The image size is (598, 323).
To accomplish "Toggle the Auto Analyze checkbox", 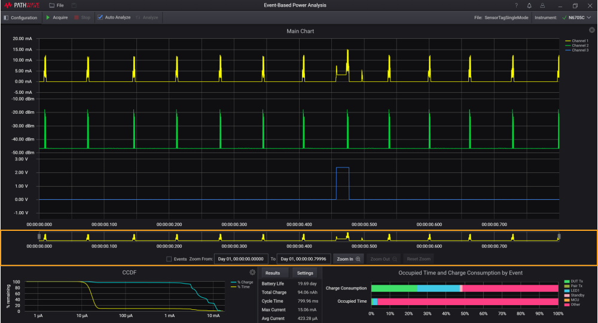I will click(x=100, y=17).
